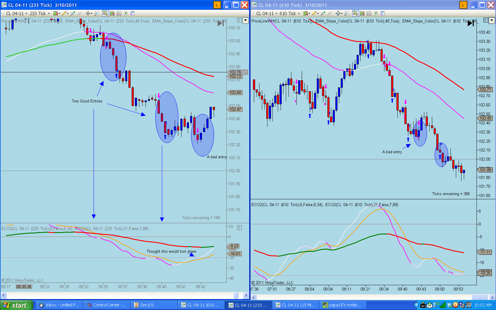Choose global crosshair cursor in 610 Tick chart
Image resolution: width=496 pixels, height=310 pixels.
(338, 13)
